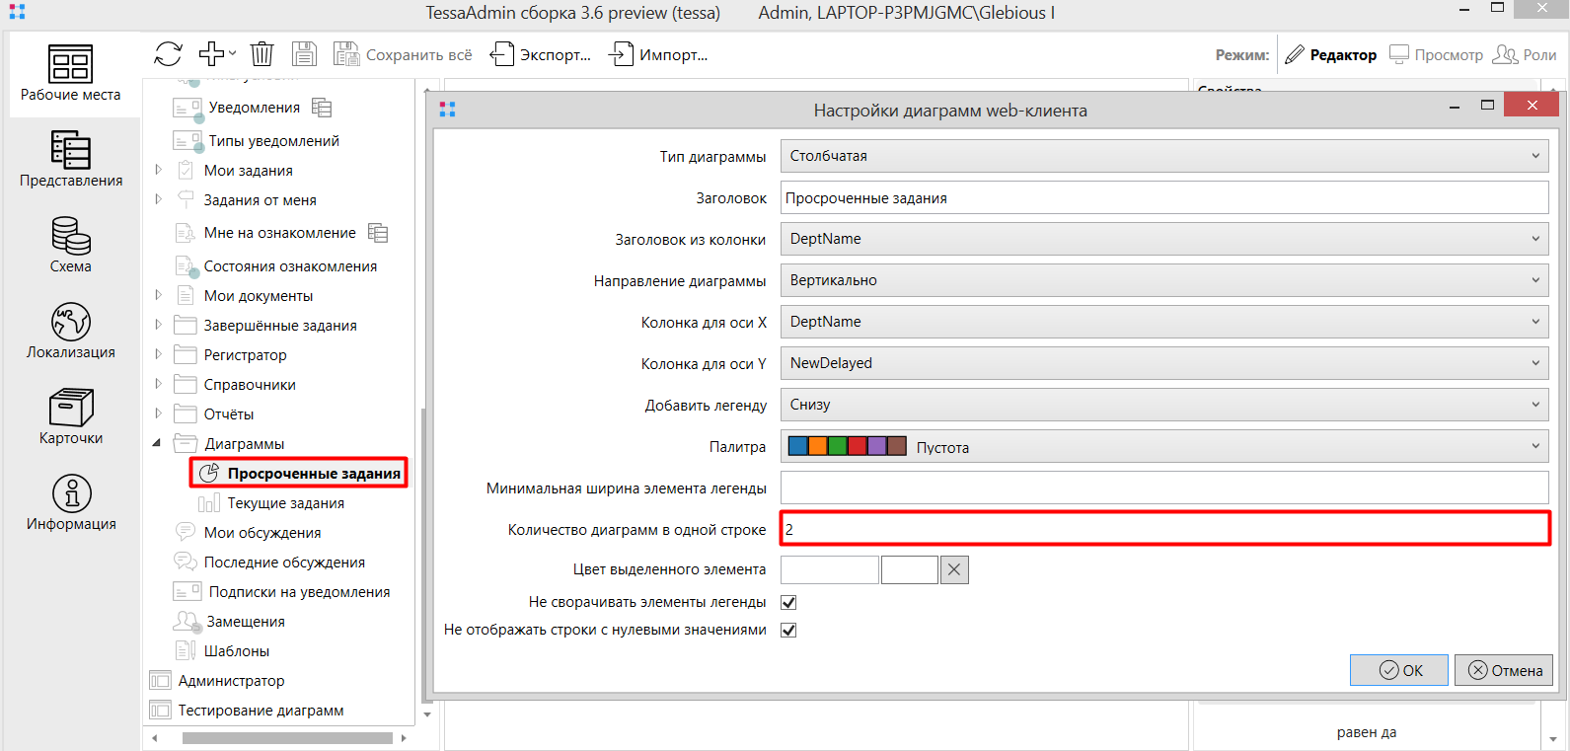The height and width of the screenshot is (751, 1570).
Task: Open the Информация section
Action: pyautogui.click(x=71, y=502)
